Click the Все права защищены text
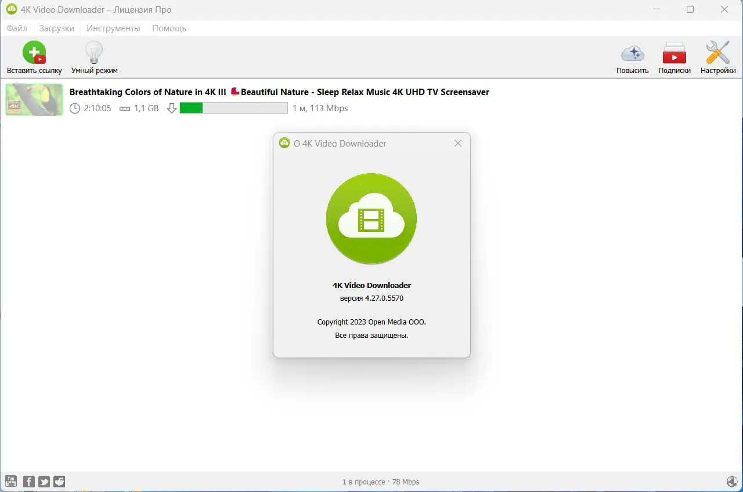This screenshot has width=743, height=492. click(x=371, y=336)
